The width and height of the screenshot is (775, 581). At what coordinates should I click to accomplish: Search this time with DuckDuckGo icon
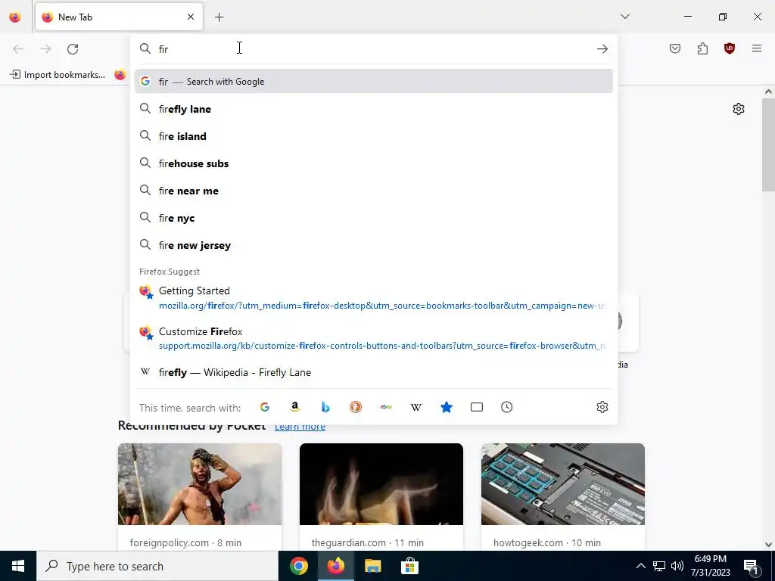356,407
